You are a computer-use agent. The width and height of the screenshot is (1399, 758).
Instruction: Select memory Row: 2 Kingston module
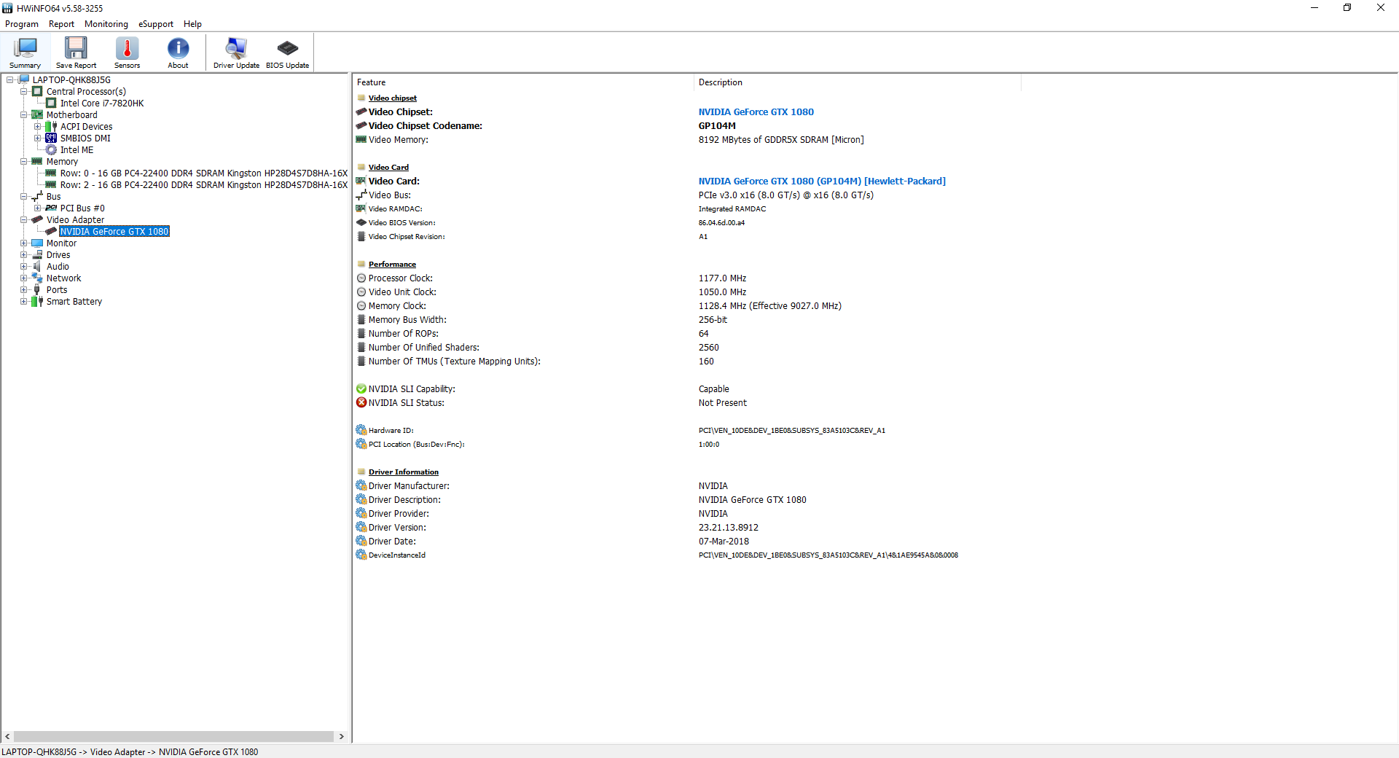(204, 185)
